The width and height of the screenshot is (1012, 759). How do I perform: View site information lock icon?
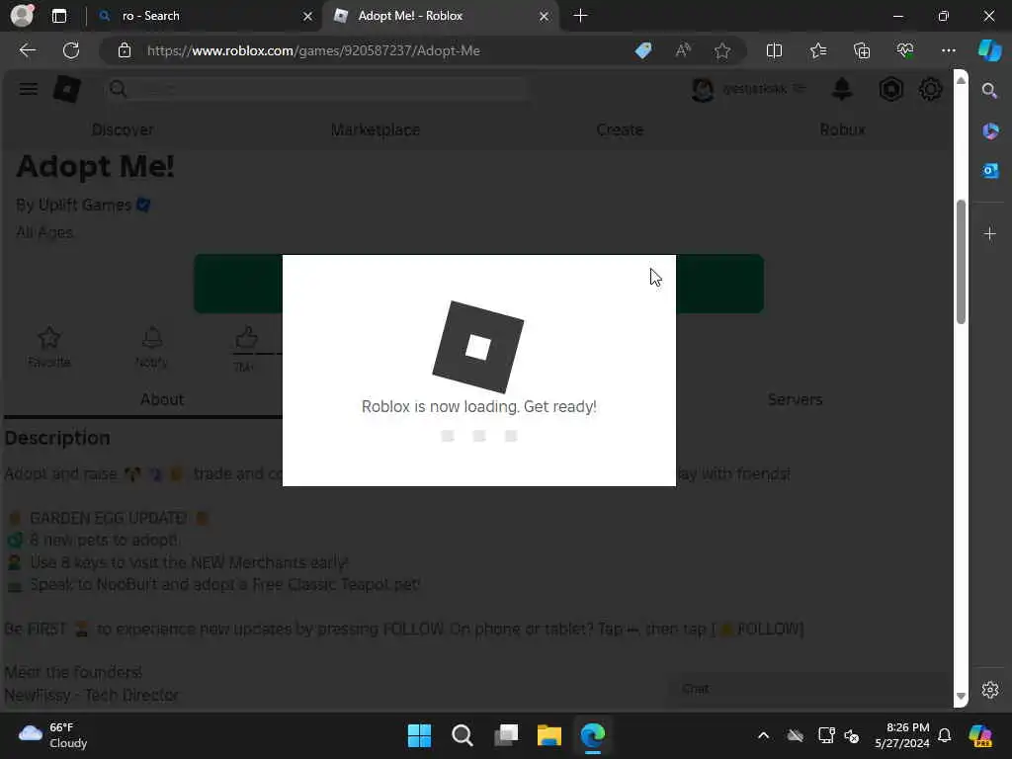(x=125, y=50)
